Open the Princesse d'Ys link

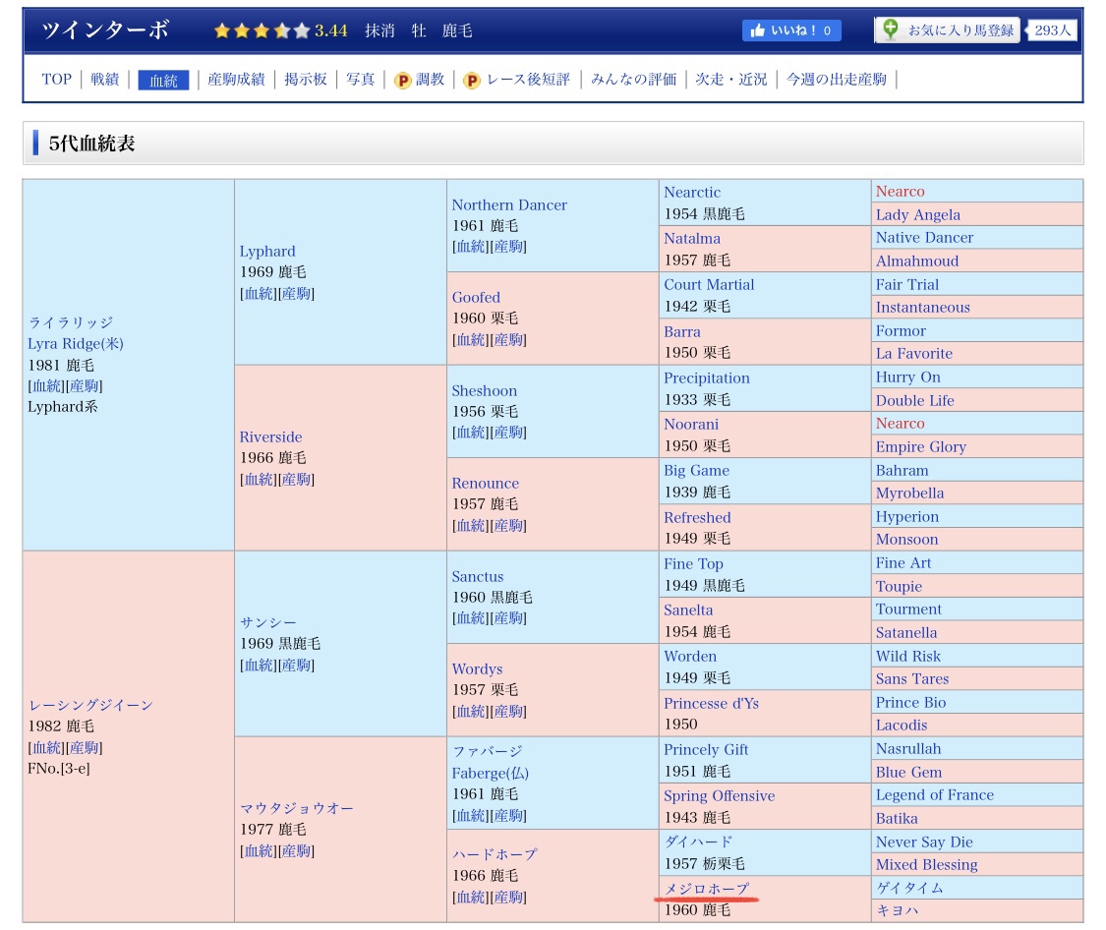pos(711,703)
